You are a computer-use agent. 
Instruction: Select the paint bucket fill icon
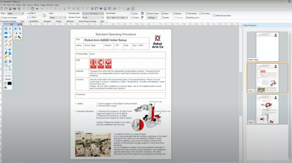[5, 87]
